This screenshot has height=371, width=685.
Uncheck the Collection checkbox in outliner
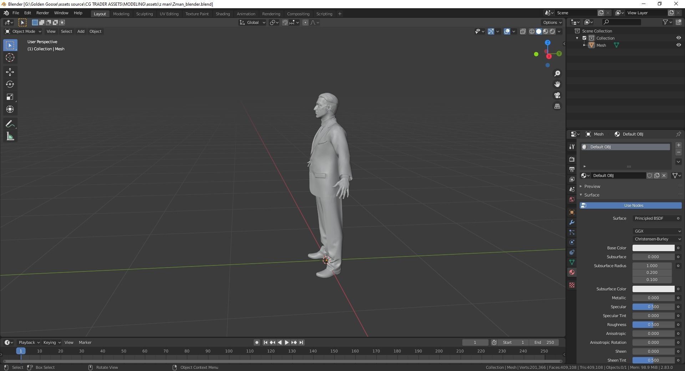click(584, 38)
